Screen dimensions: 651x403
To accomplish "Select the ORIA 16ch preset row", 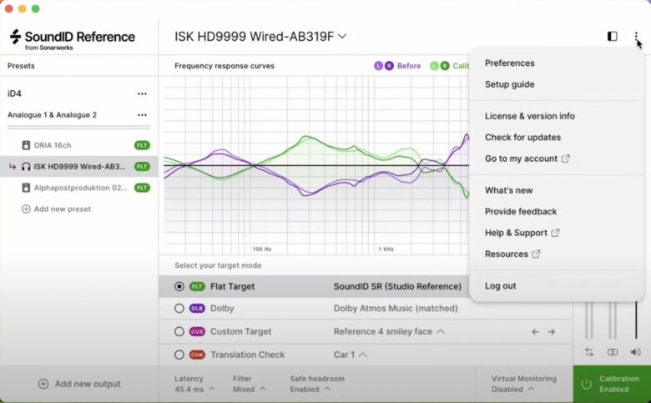I will pos(79,145).
